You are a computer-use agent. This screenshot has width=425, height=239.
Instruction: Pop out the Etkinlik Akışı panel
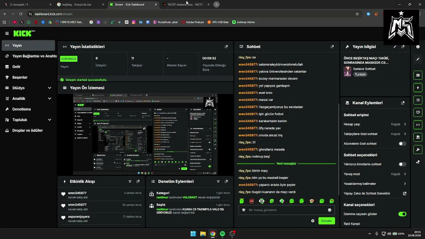tap(138, 182)
